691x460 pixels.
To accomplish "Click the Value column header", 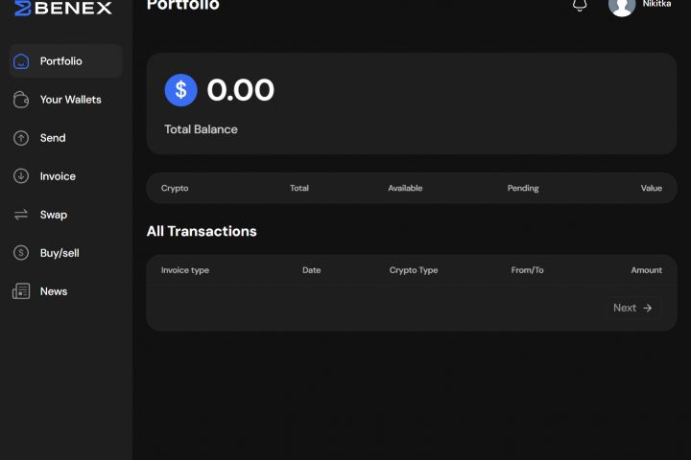I will tap(652, 188).
